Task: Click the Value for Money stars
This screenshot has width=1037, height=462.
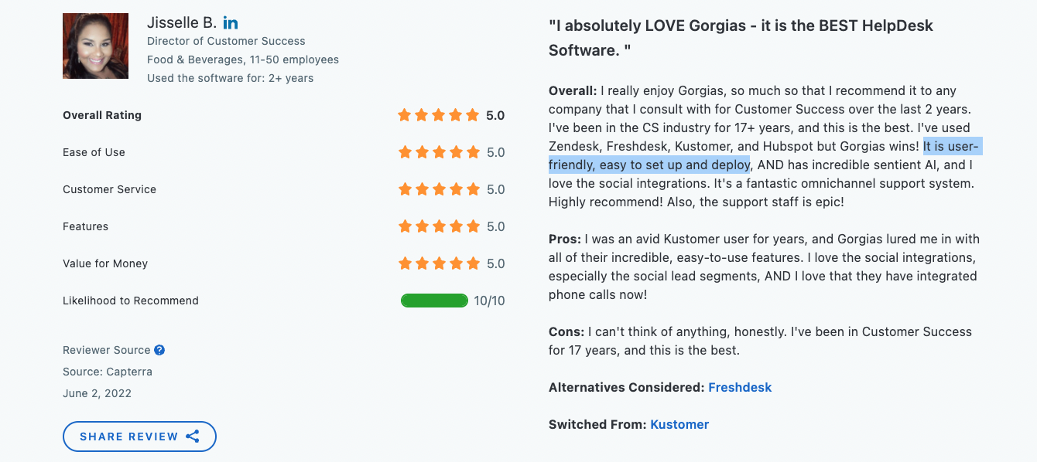Action: pos(440,263)
